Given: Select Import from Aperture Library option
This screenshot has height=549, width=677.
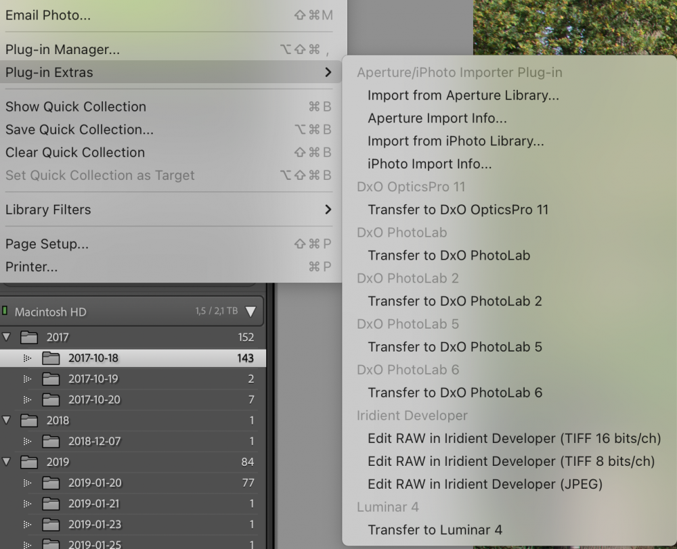Looking at the screenshot, I should (463, 95).
